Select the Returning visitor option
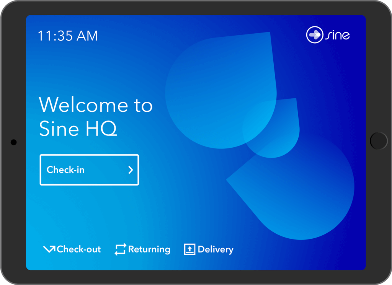 142,249
